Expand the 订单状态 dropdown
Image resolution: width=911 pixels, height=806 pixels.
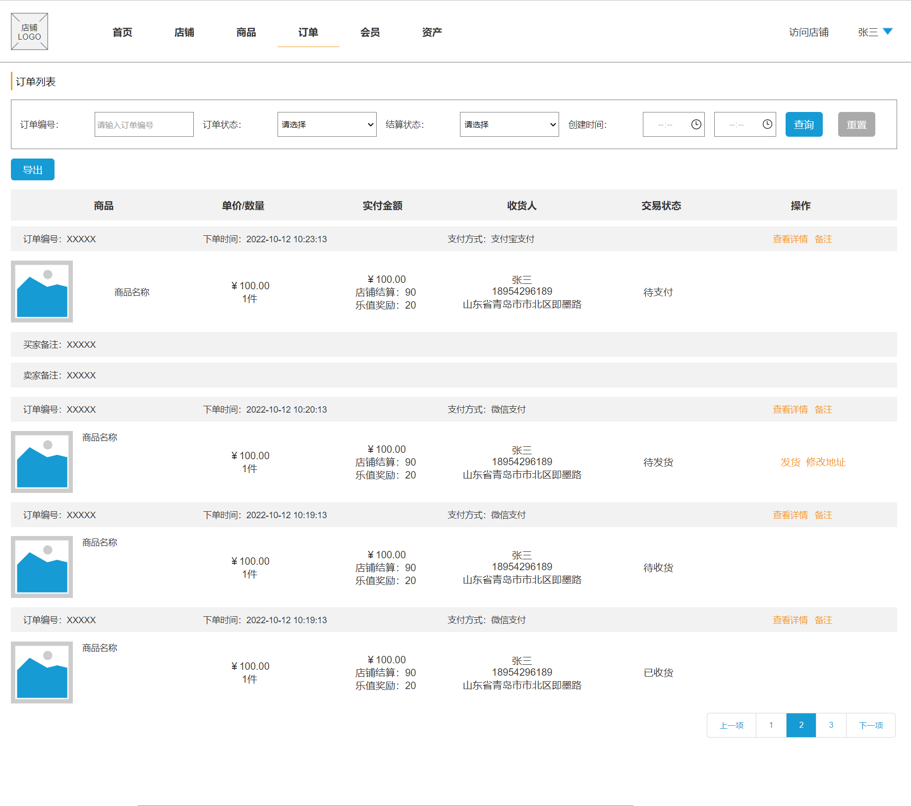click(327, 124)
